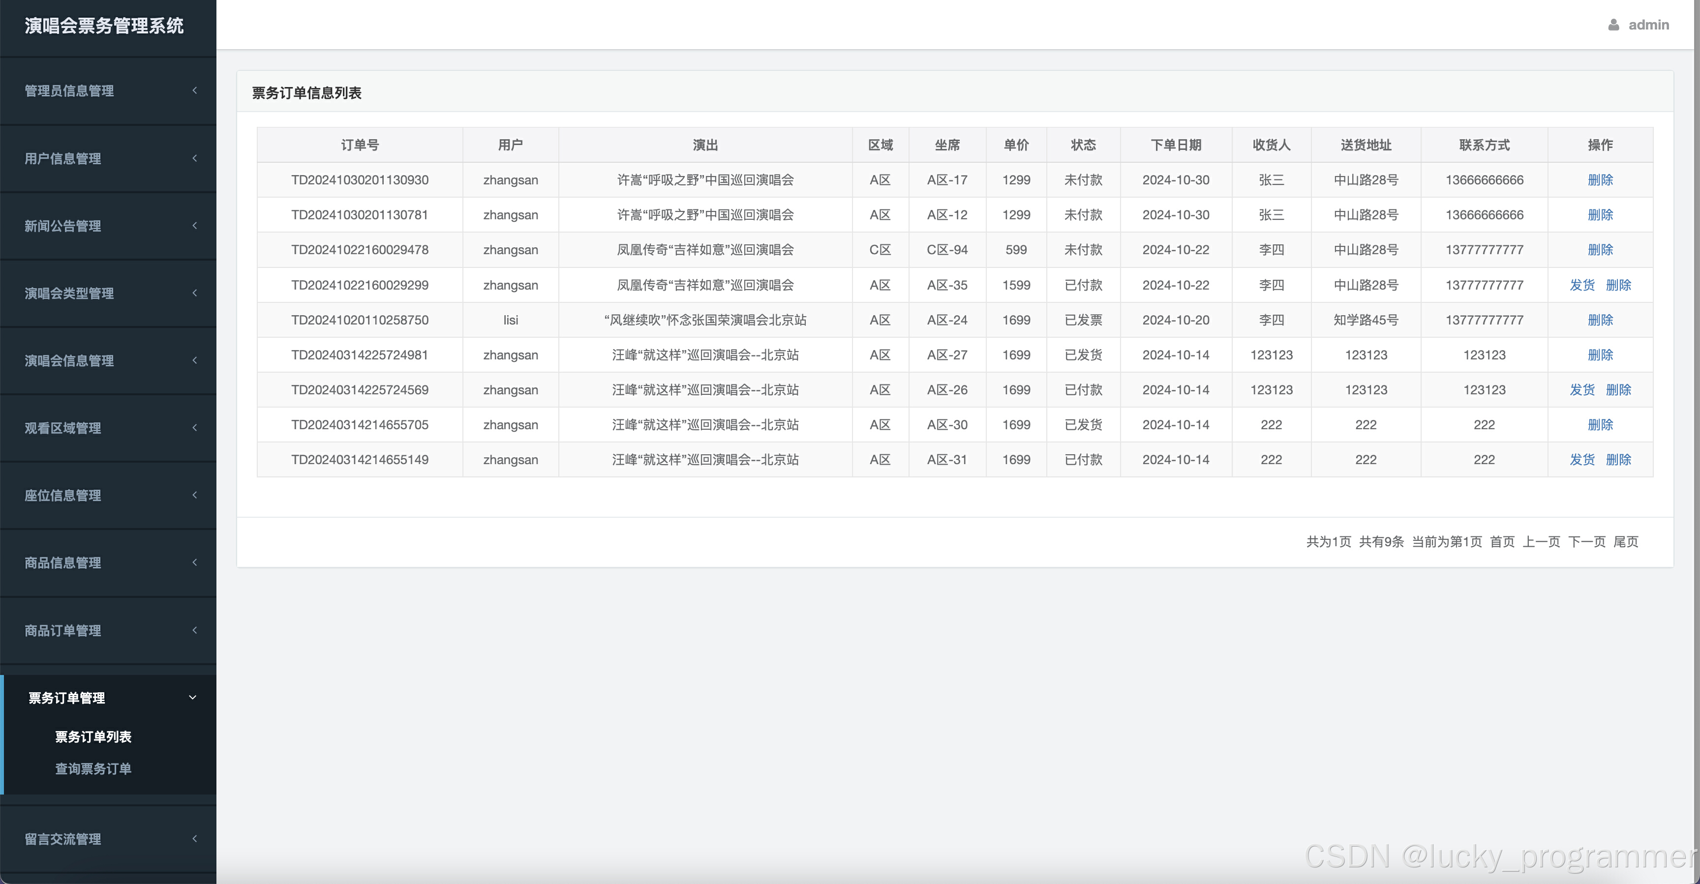This screenshot has height=884, width=1700.
Task: Open 观看区域管理 menu section
Action: [x=63, y=427]
